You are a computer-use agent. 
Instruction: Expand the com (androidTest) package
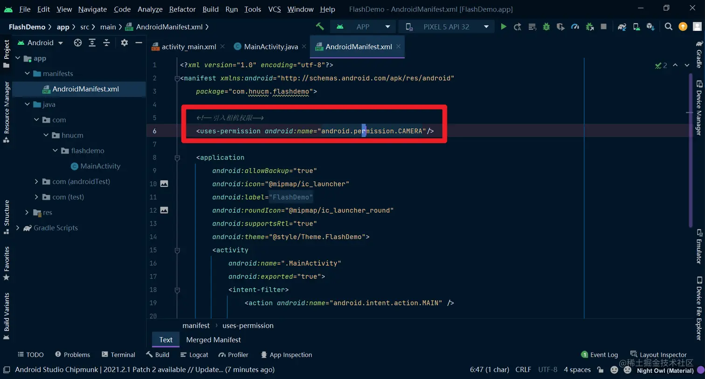[x=36, y=181]
